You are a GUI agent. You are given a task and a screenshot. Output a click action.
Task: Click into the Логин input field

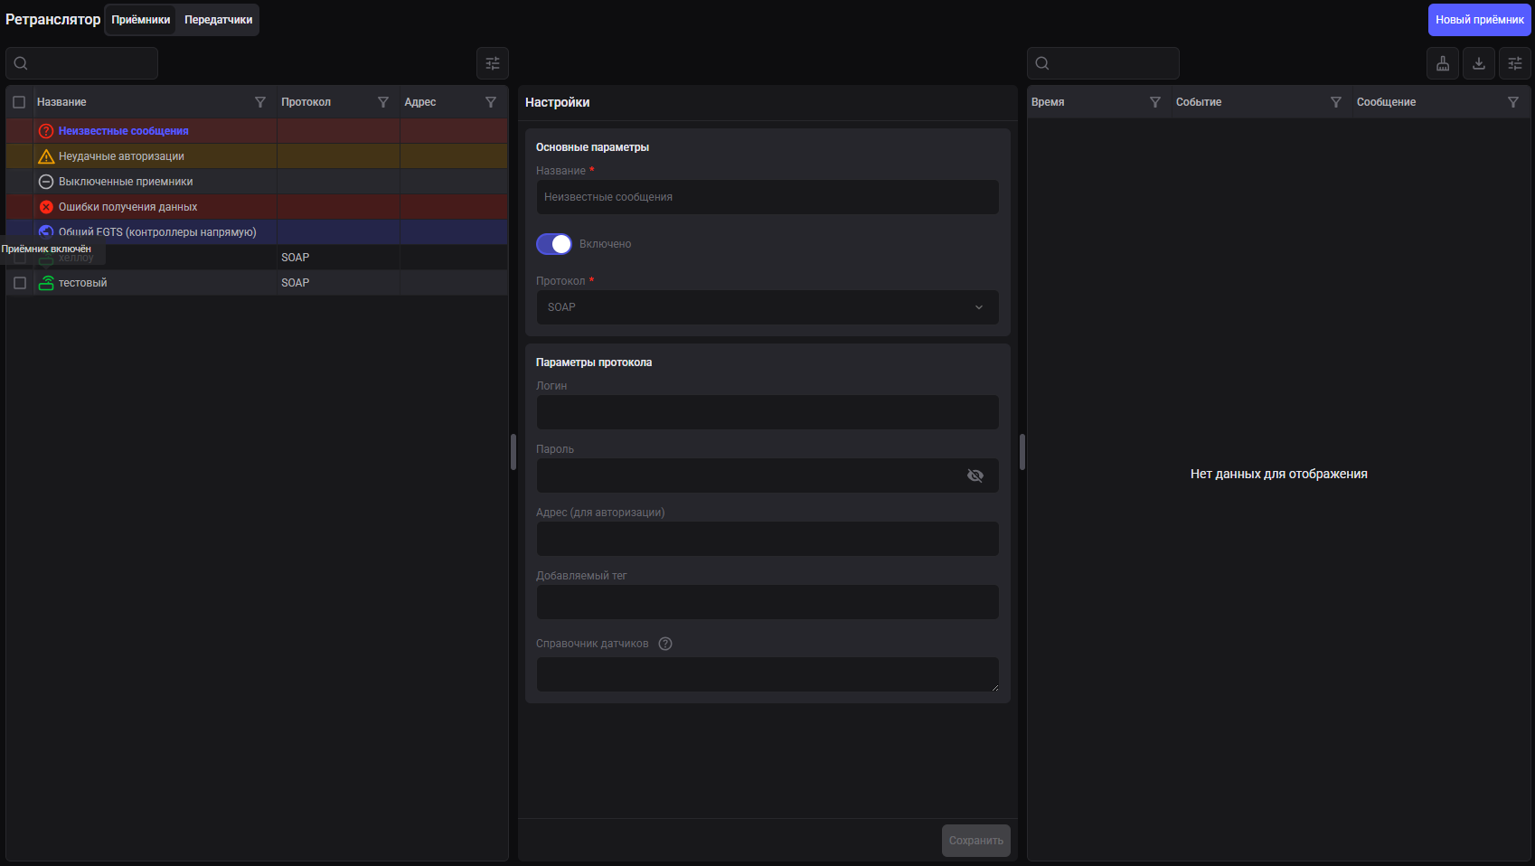[x=767, y=412]
